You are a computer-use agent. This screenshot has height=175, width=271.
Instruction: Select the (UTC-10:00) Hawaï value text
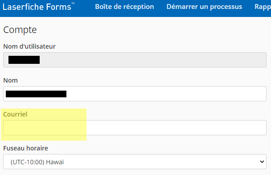point(37,162)
